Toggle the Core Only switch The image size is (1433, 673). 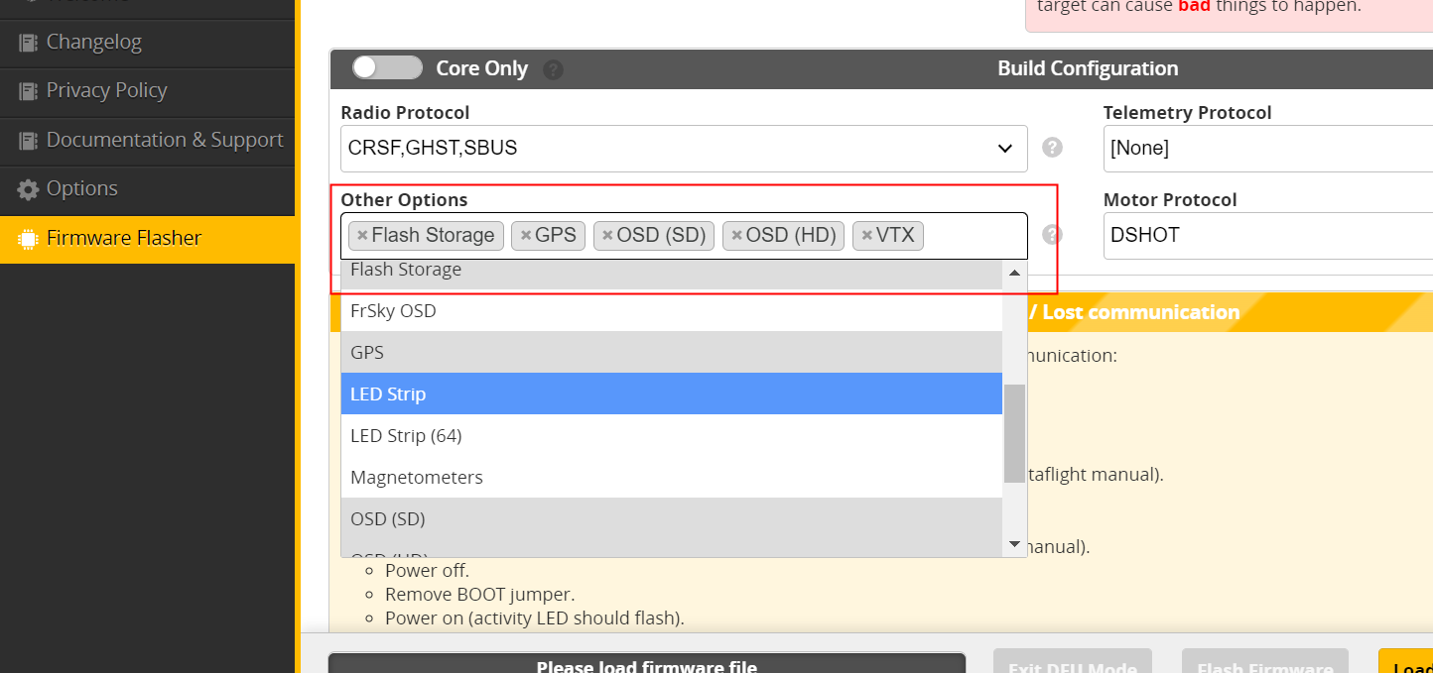[387, 67]
